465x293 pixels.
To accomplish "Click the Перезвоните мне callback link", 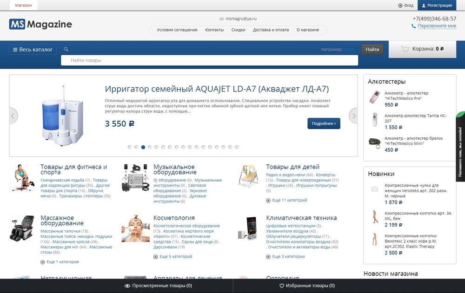I will 437,26.
